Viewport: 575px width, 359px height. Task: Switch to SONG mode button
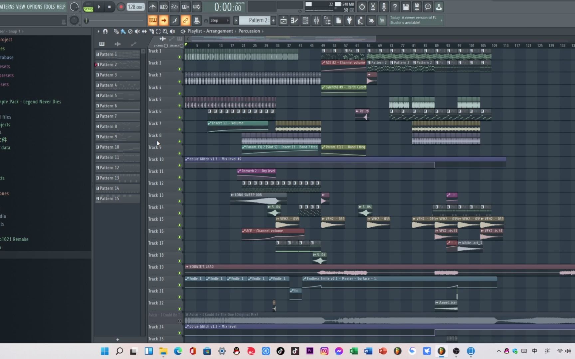(x=88, y=9)
